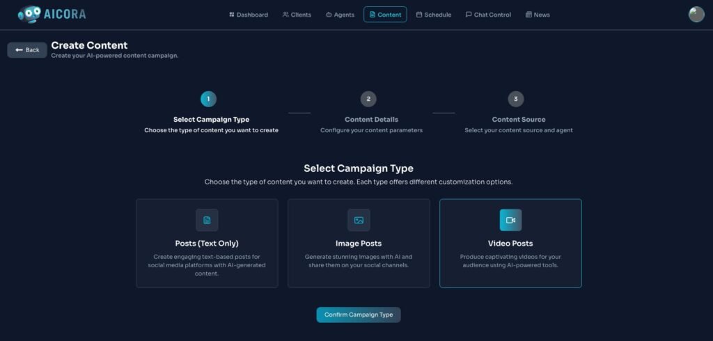The image size is (713, 341).
Task: Go to the Schedule menu item
Action: 434,15
